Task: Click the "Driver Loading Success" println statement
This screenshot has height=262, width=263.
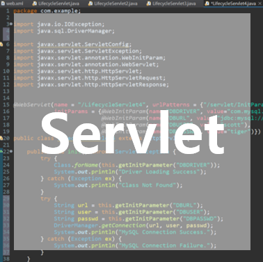Action: pos(130,172)
